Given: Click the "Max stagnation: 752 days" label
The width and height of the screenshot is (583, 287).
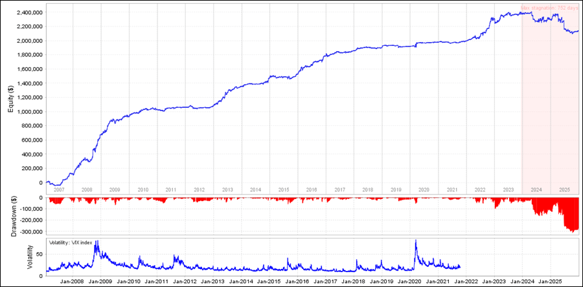Looking at the screenshot, I should (549, 9).
